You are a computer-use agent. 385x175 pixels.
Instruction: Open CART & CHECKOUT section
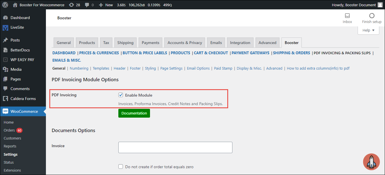[x=211, y=53]
